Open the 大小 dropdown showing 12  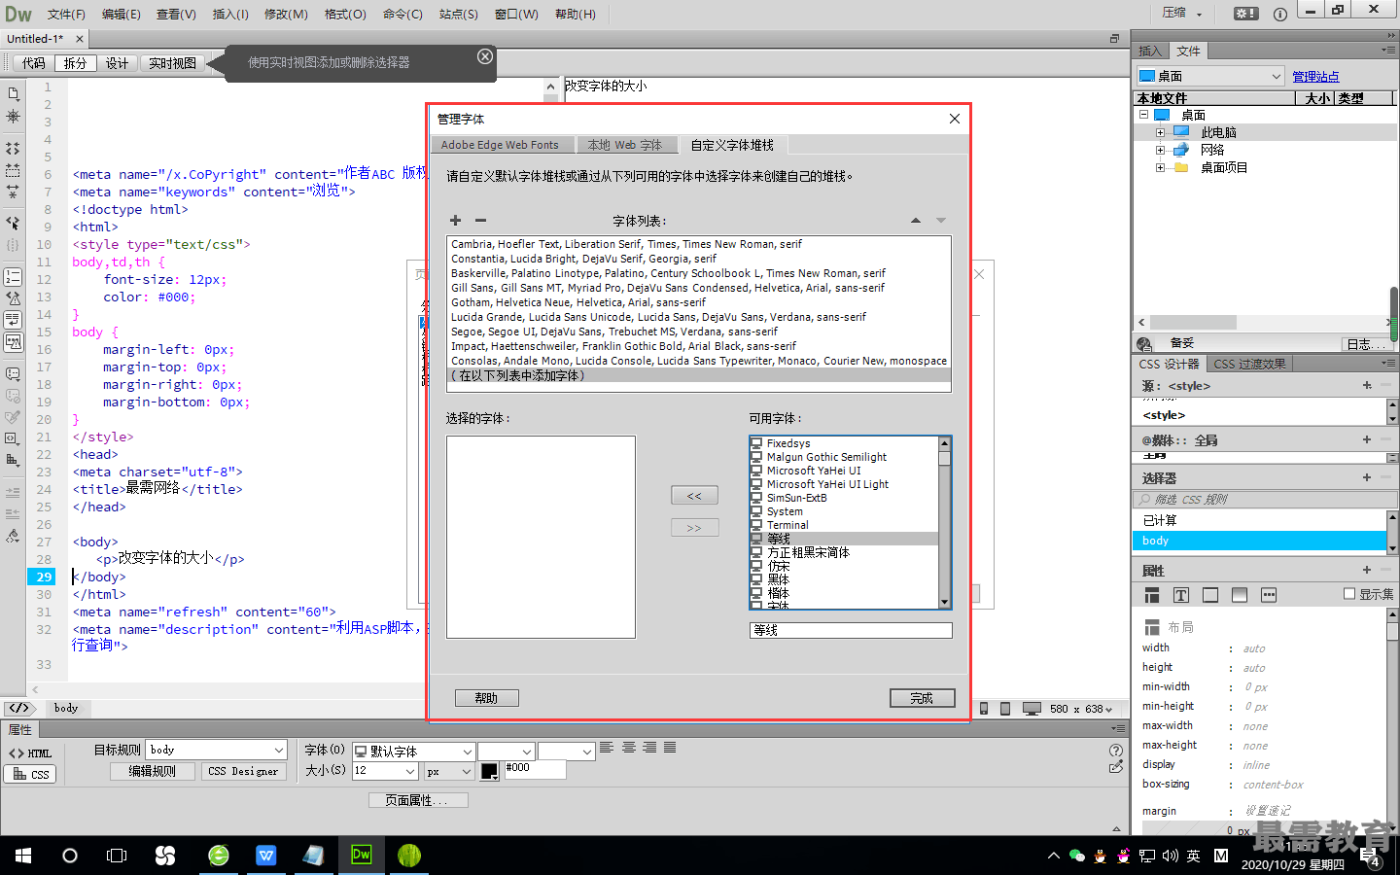point(385,771)
